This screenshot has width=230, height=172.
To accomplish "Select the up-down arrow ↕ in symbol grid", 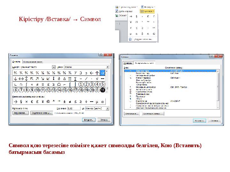I will (27, 79).
